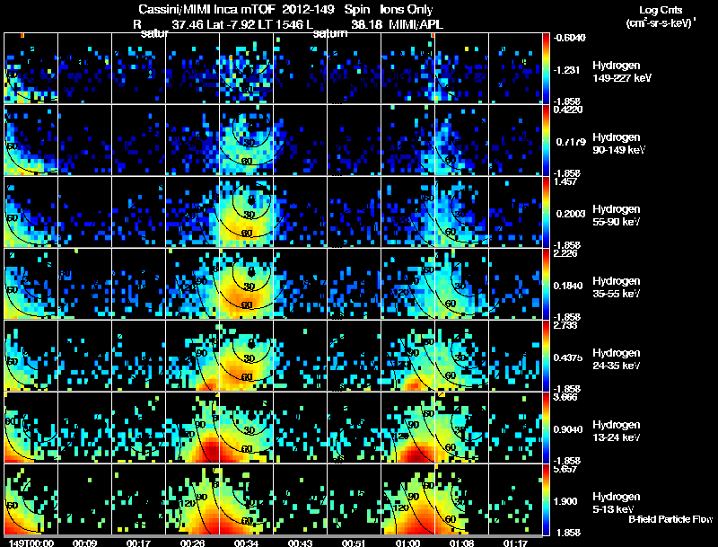Click the '149T00:00' time axis label
Image resolution: width=718 pixels, height=547 pixels.
coord(31,543)
